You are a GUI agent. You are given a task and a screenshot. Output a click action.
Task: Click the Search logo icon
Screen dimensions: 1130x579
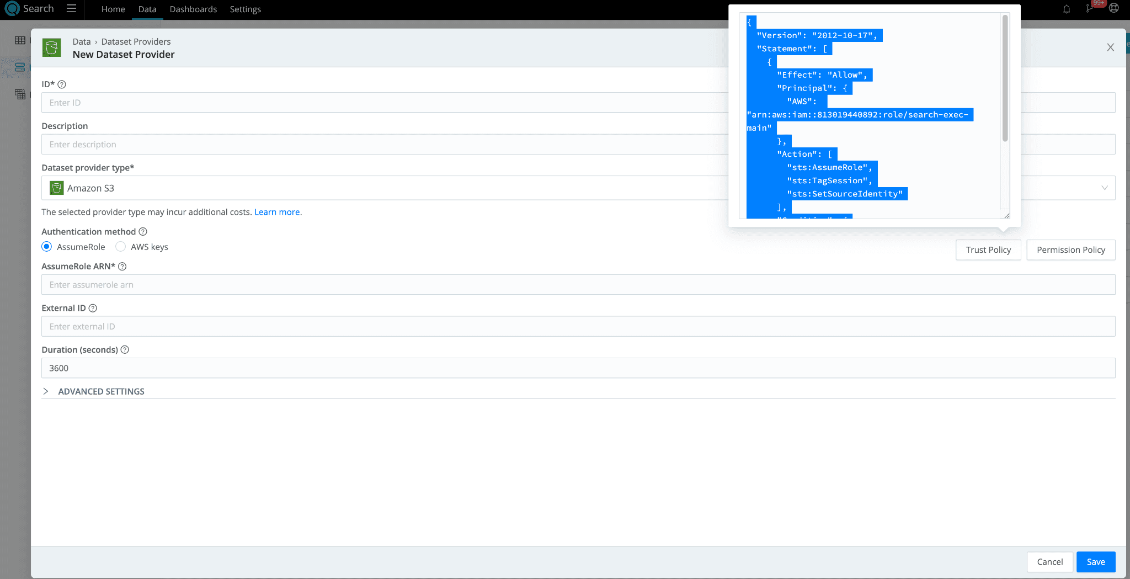pyautogui.click(x=12, y=9)
